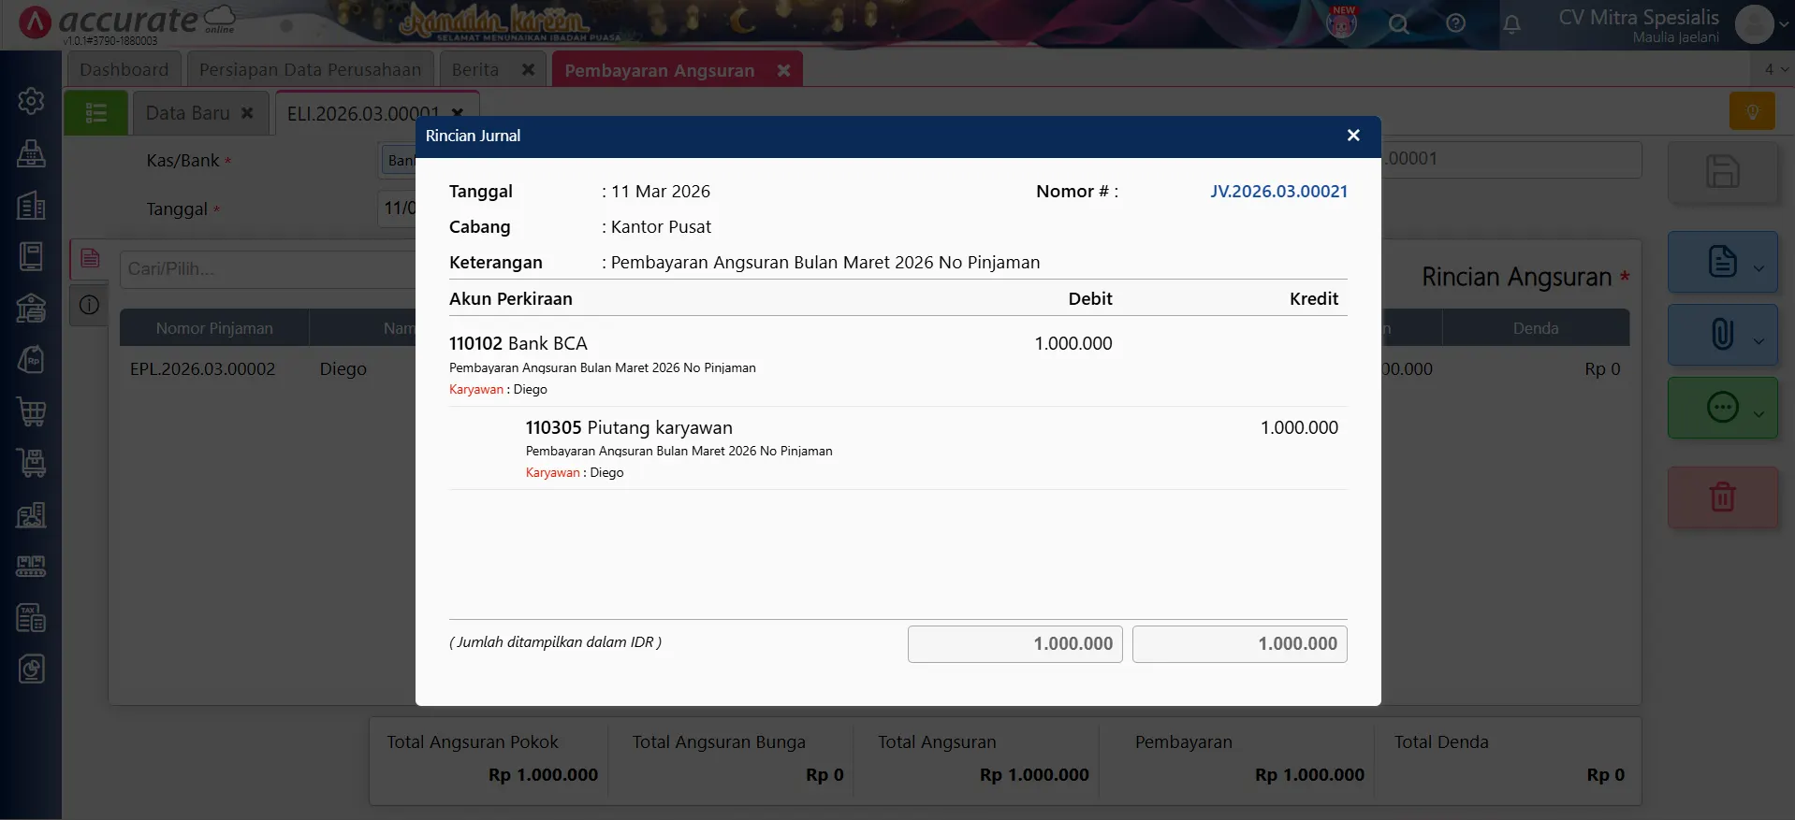1795x820 pixels.
Task: Expand the open tabs count dropdown
Action: point(1775,69)
